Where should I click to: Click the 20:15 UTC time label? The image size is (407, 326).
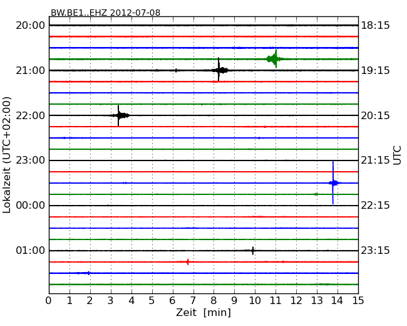375,115
